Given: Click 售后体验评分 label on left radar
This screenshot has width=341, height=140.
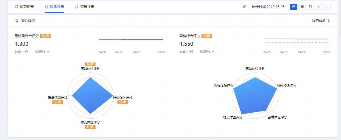Looking at the screenshot, I should pyautogui.click(x=58, y=97).
